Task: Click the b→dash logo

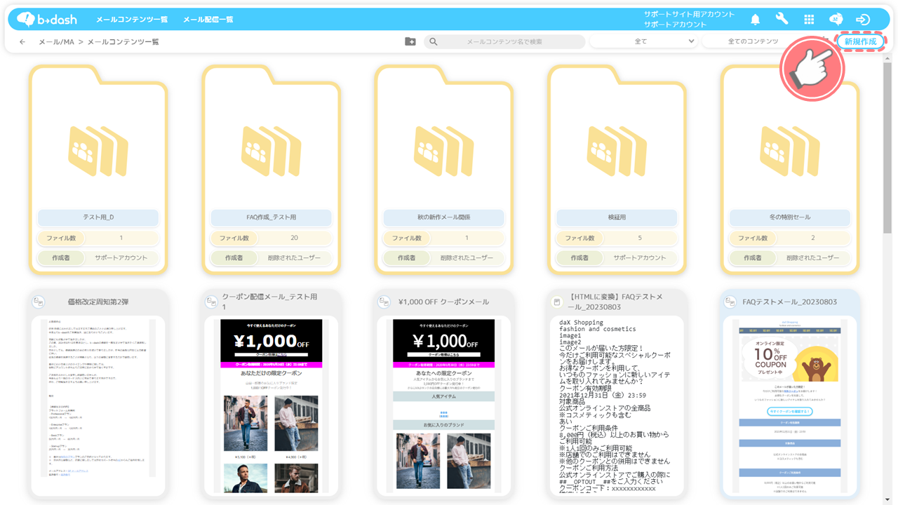Action: [47, 19]
